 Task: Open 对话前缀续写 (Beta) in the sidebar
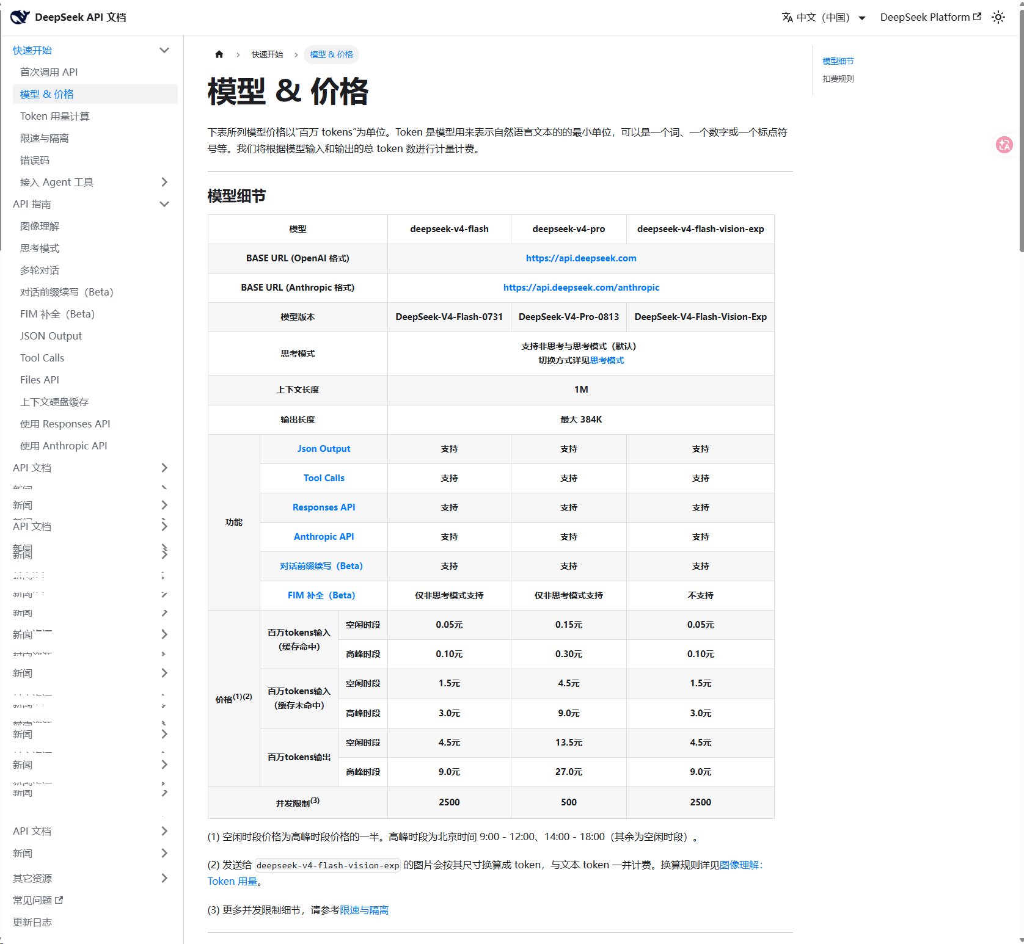point(67,292)
